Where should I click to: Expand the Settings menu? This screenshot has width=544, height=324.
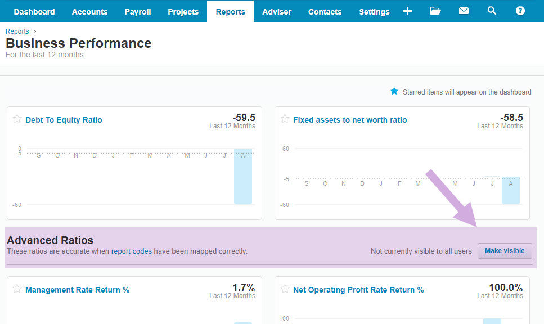click(x=374, y=12)
